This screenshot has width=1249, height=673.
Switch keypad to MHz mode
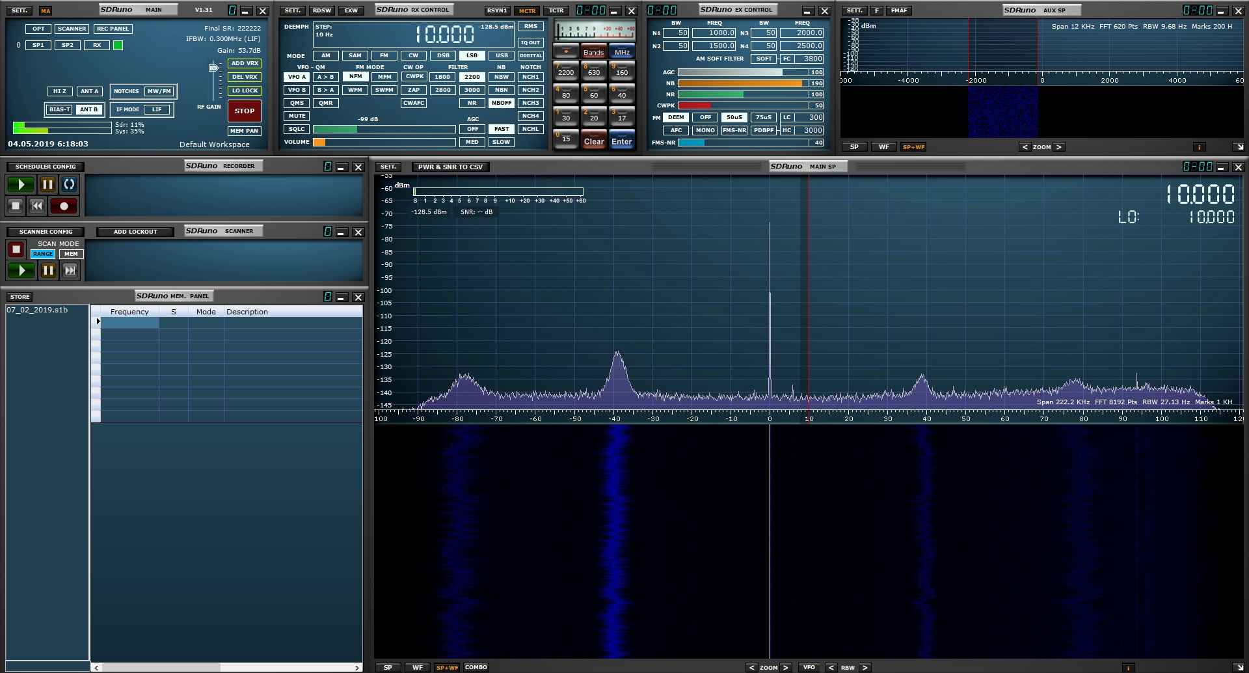[622, 52]
